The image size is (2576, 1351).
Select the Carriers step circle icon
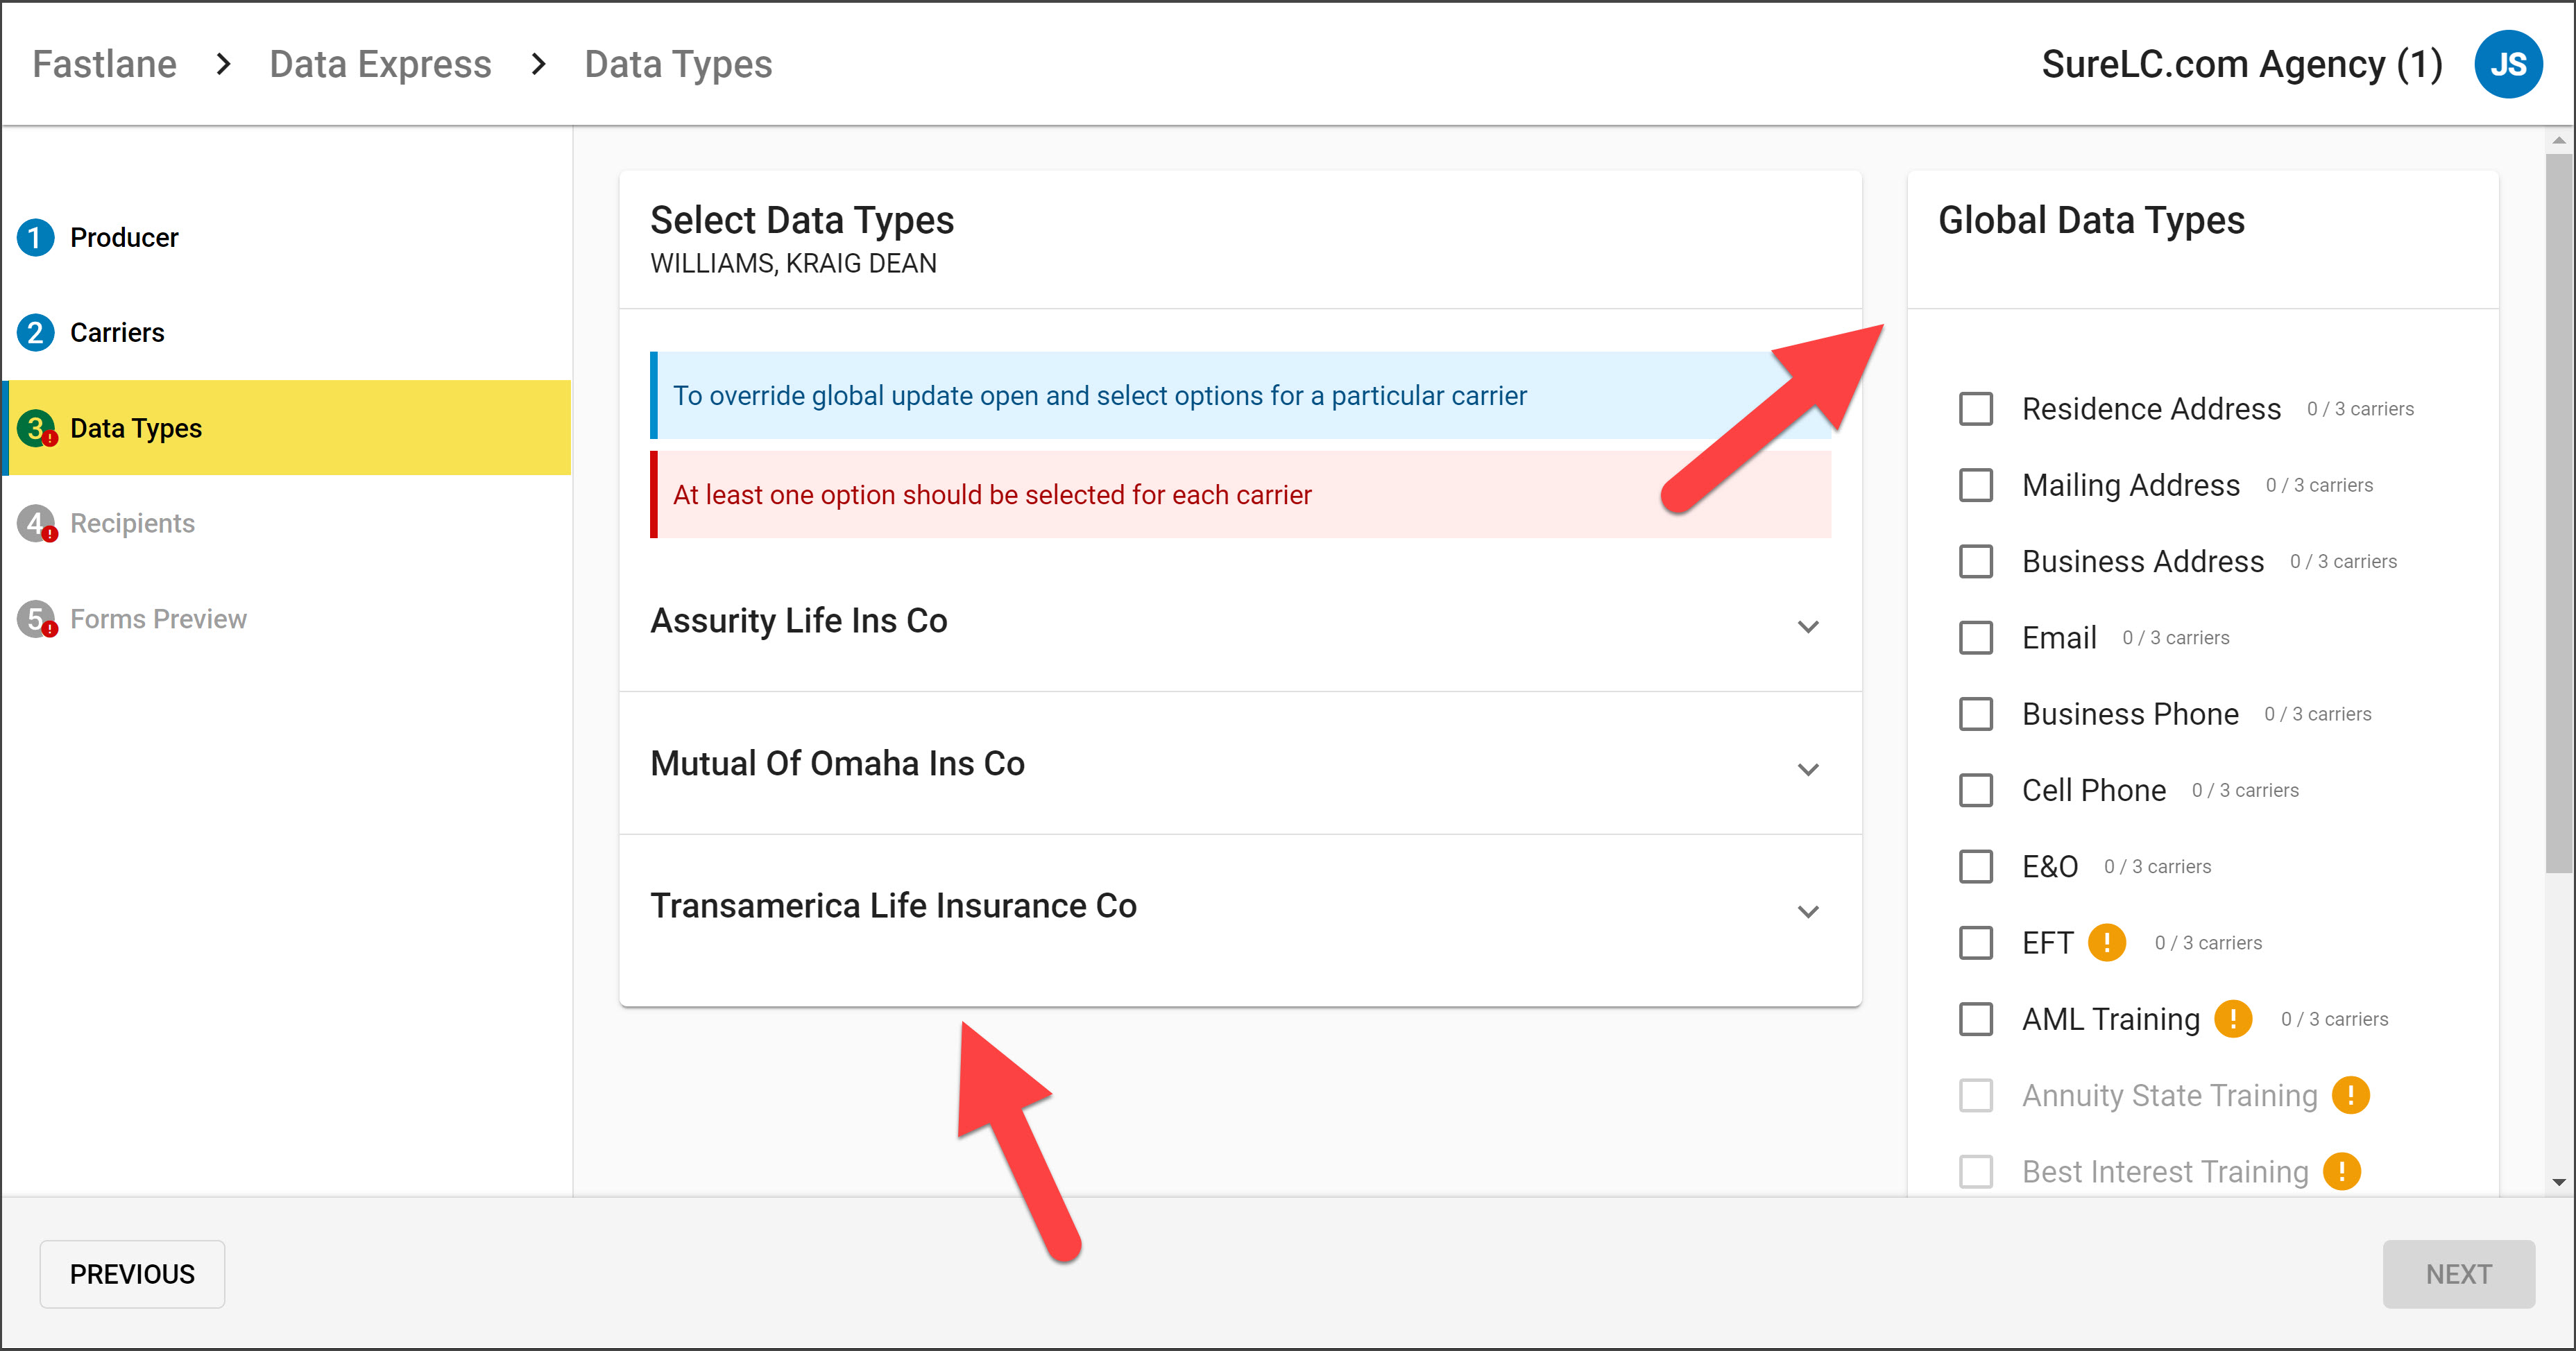(35, 332)
